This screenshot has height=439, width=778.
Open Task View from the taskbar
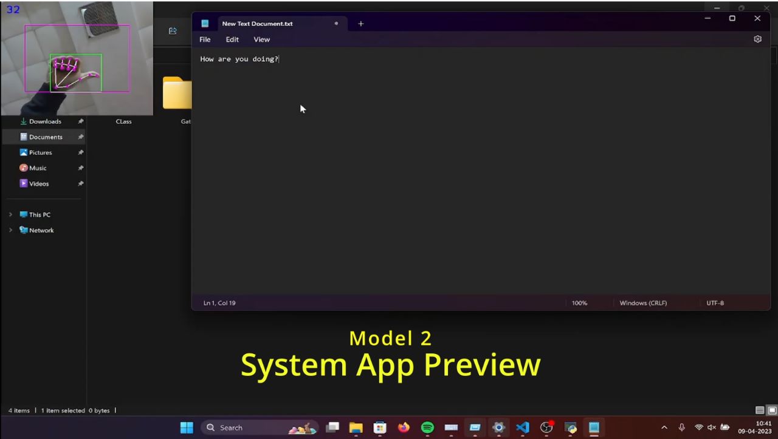[x=332, y=427]
